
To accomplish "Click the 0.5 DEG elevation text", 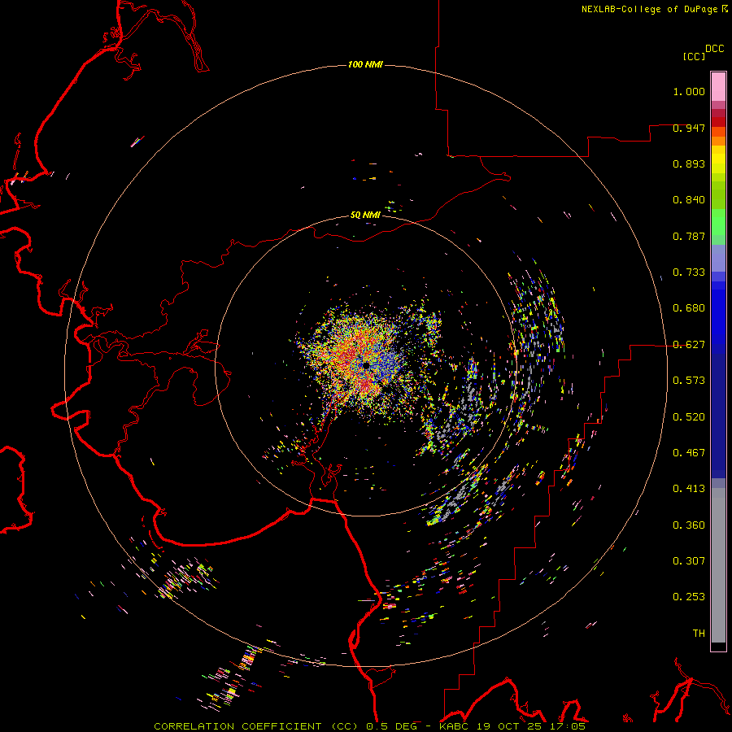I will (391, 726).
